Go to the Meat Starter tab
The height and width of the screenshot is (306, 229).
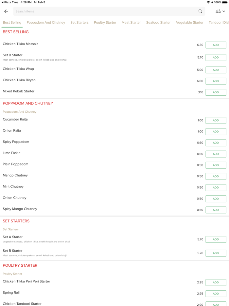(x=131, y=23)
